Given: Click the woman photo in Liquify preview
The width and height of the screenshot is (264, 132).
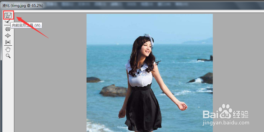Looking at the screenshot, I should pos(150,73).
